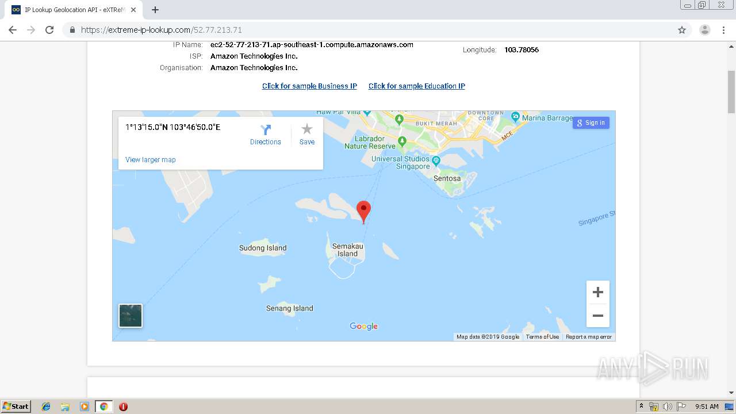
Task: Click Universal Studios Singapore marker
Action: tap(436, 160)
